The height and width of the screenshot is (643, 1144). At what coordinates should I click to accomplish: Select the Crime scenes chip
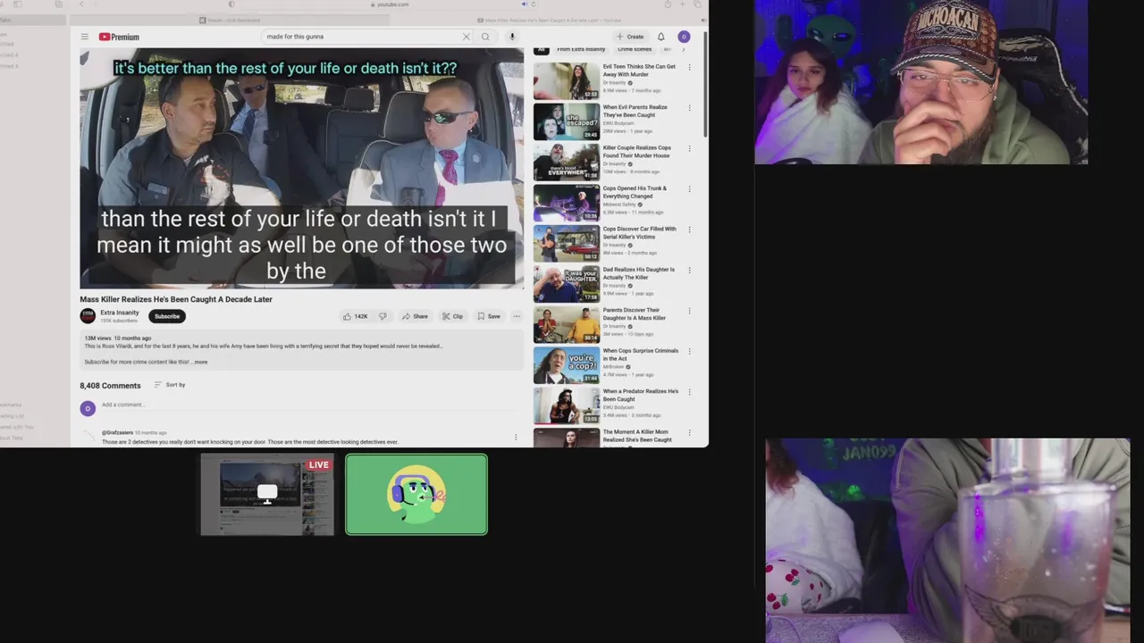click(635, 50)
